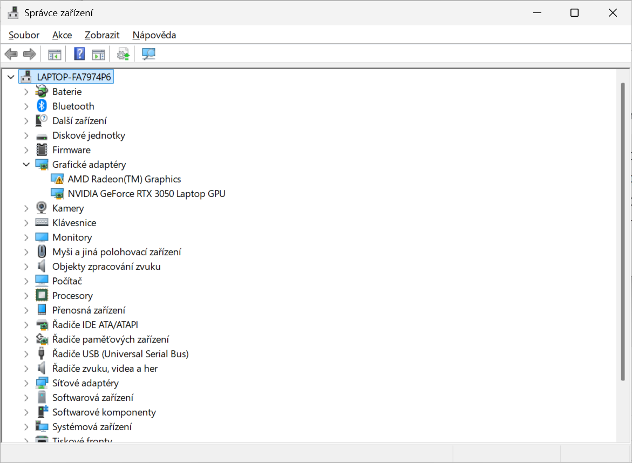Expand the Bluetooth category
Viewport: 632px width, 463px height.
click(x=26, y=106)
